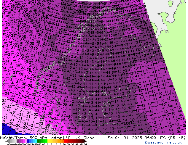Click the '(06+48)' forecast run label
188x145 pixels.
(x=177, y=138)
